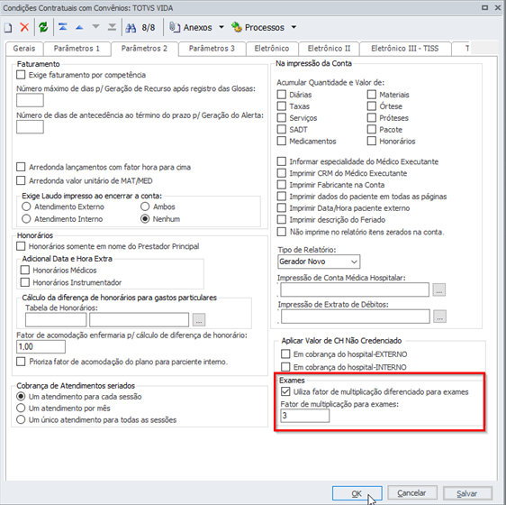The height and width of the screenshot is (505, 506).
Task: Select Um atendimento por mês
Action: tap(21, 408)
